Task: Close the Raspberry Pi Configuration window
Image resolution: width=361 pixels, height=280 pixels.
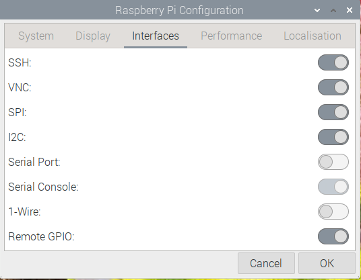Action: (x=350, y=10)
